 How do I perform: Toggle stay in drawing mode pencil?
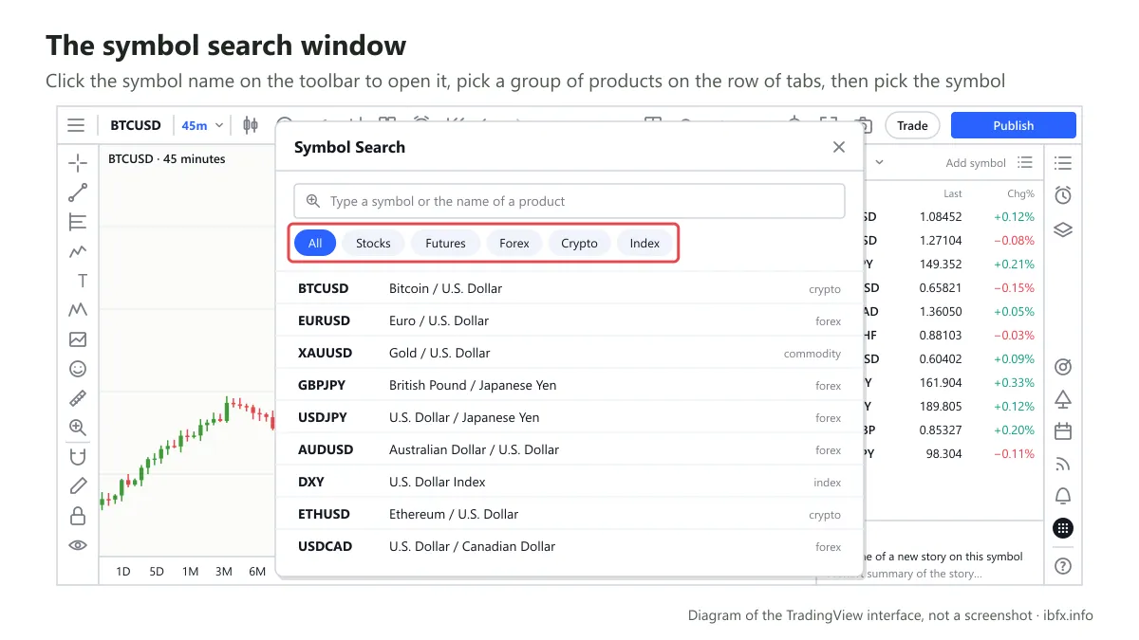[x=78, y=486]
